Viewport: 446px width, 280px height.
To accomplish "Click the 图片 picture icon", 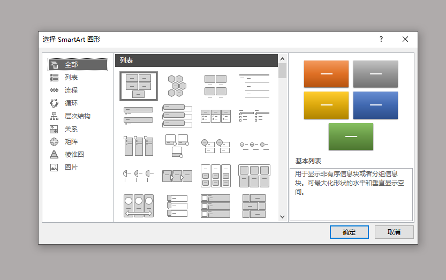I will tap(54, 168).
